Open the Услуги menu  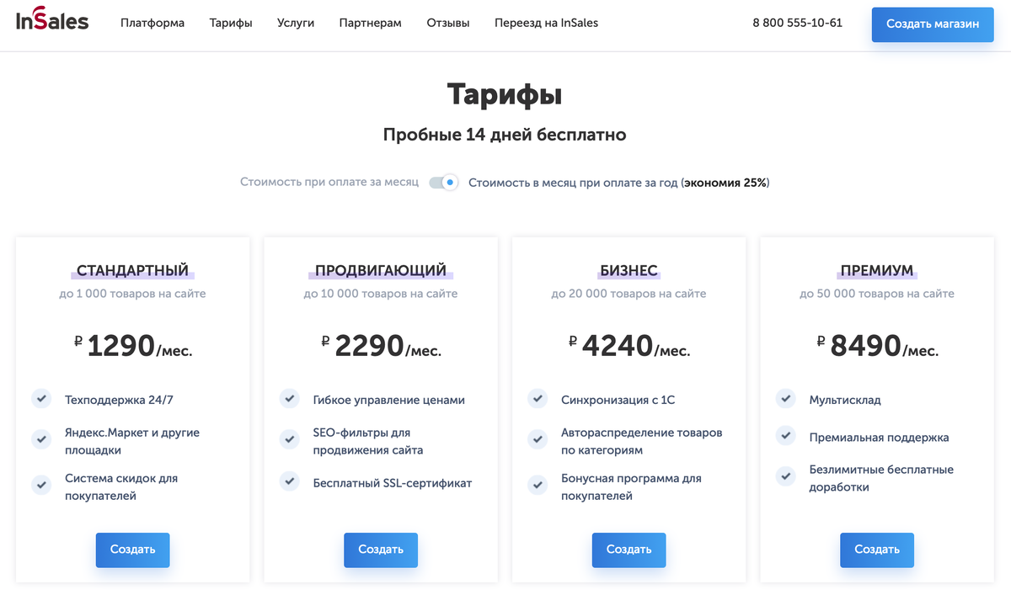(x=296, y=23)
